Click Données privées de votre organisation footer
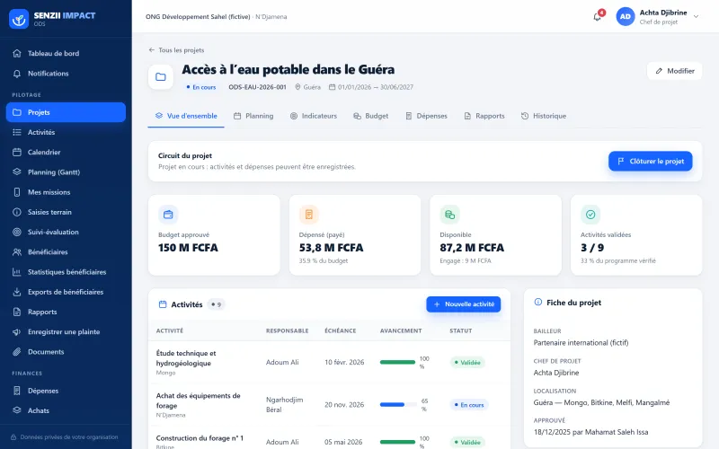The width and height of the screenshot is (719, 449). tap(65, 437)
